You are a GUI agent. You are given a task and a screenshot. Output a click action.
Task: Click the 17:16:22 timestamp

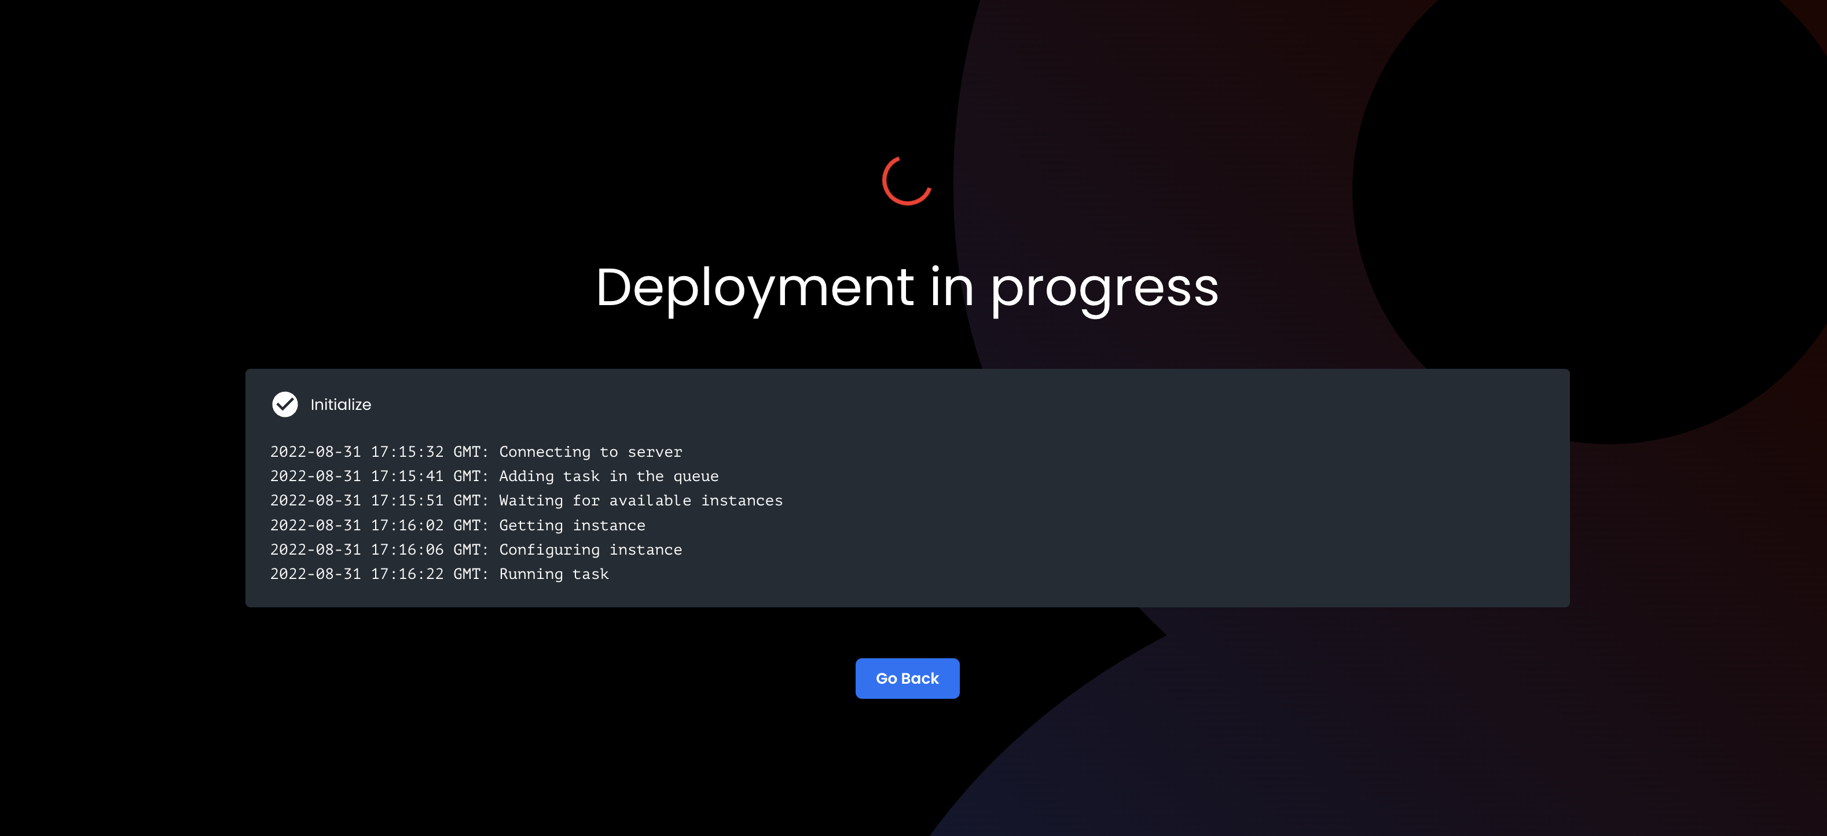pos(406,574)
